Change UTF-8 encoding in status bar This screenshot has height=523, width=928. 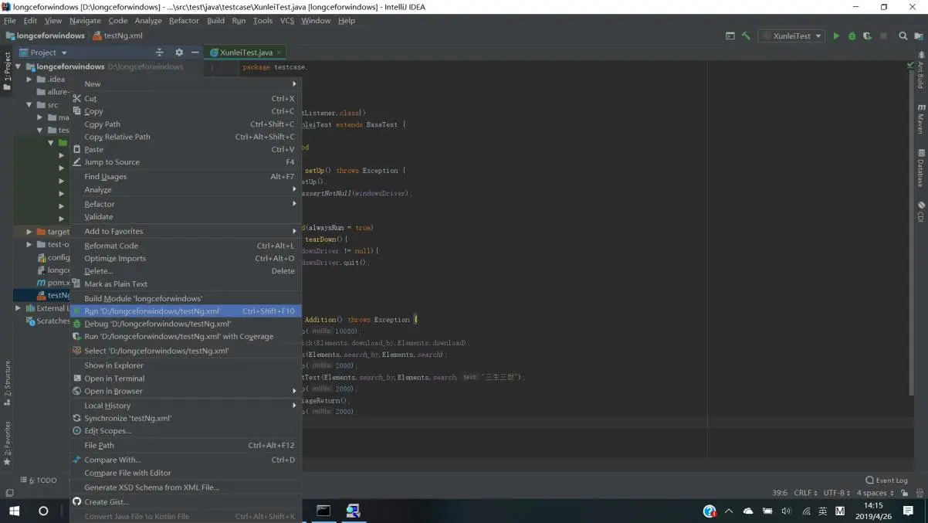click(x=837, y=493)
